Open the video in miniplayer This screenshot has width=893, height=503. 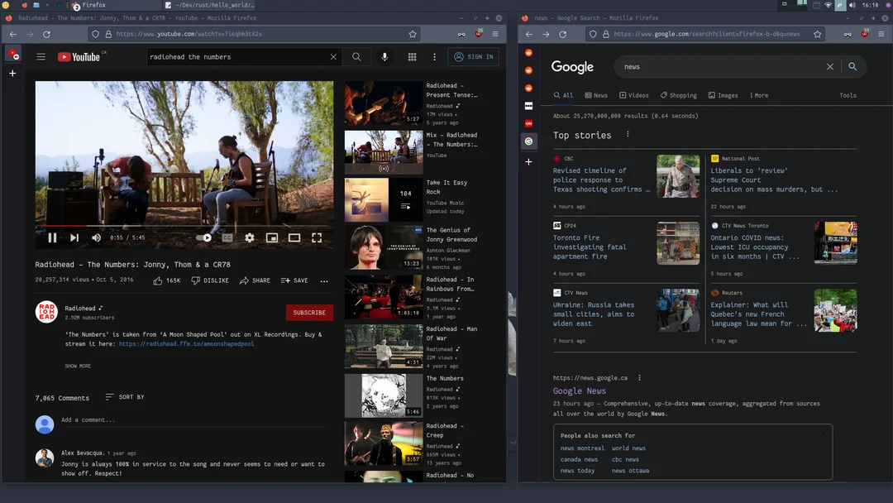click(x=272, y=237)
